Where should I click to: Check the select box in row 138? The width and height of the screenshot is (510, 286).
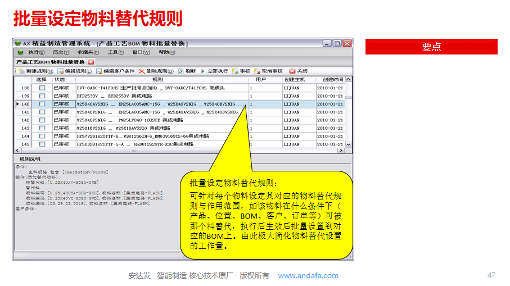click(x=42, y=88)
